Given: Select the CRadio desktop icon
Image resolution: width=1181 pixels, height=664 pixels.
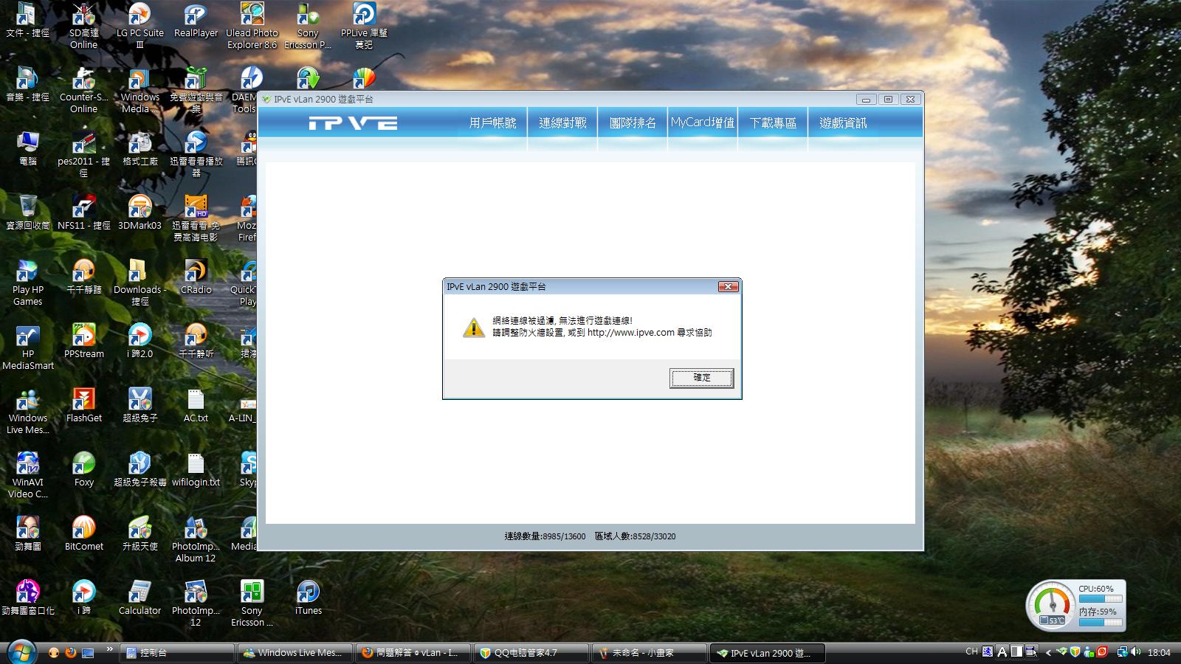Looking at the screenshot, I should point(196,277).
